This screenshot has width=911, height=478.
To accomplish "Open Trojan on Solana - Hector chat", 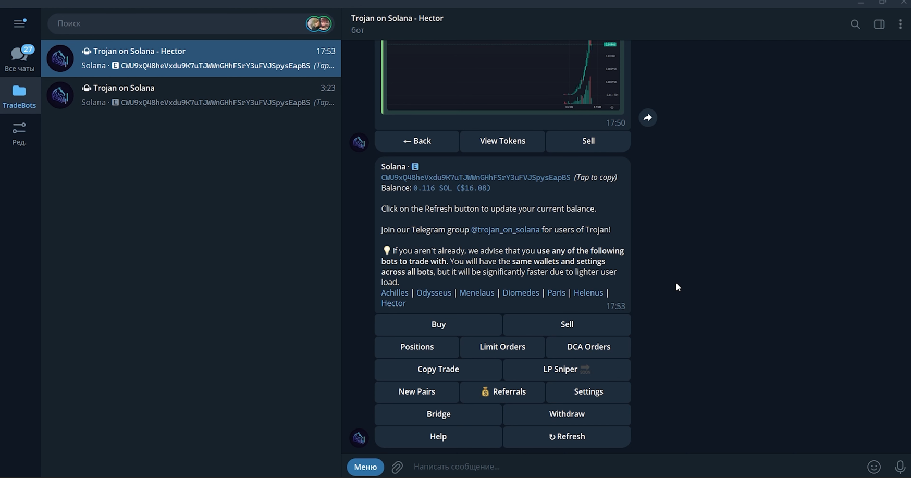I will [x=191, y=58].
